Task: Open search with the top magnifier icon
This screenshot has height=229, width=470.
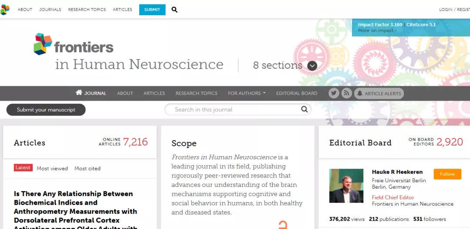Action: click(175, 10)
